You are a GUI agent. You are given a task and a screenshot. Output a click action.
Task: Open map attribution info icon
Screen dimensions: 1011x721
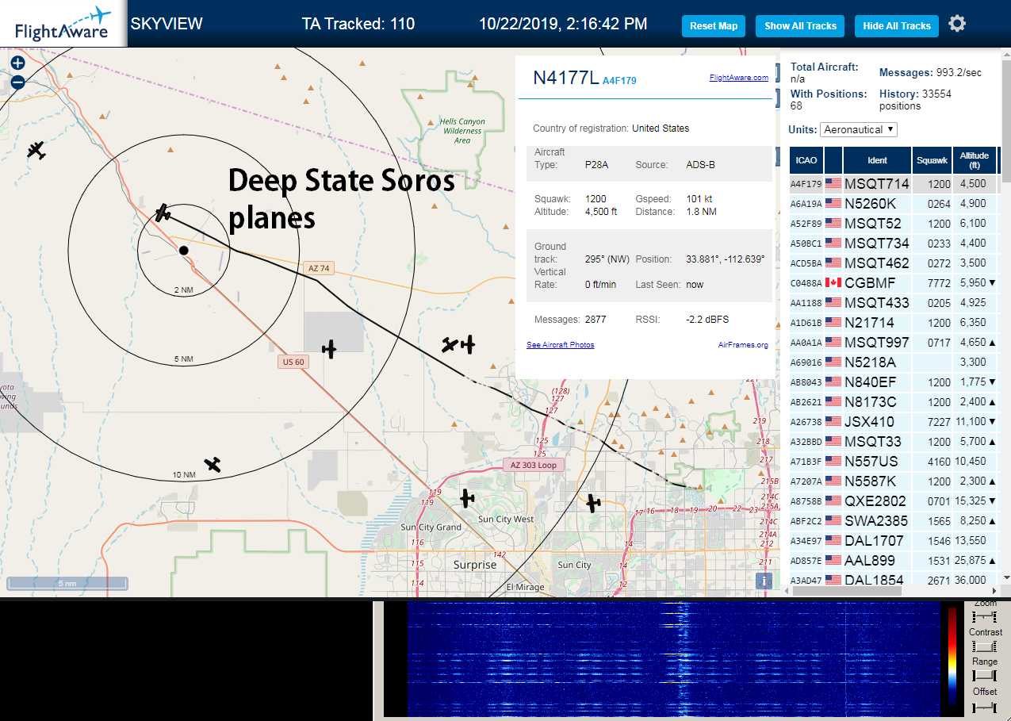[x=764, y=581]
